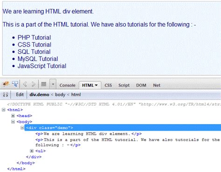The height and width of the screenshot is (172, 221).
Task: Collapse the <body> node
Action: tap(13, 122)
